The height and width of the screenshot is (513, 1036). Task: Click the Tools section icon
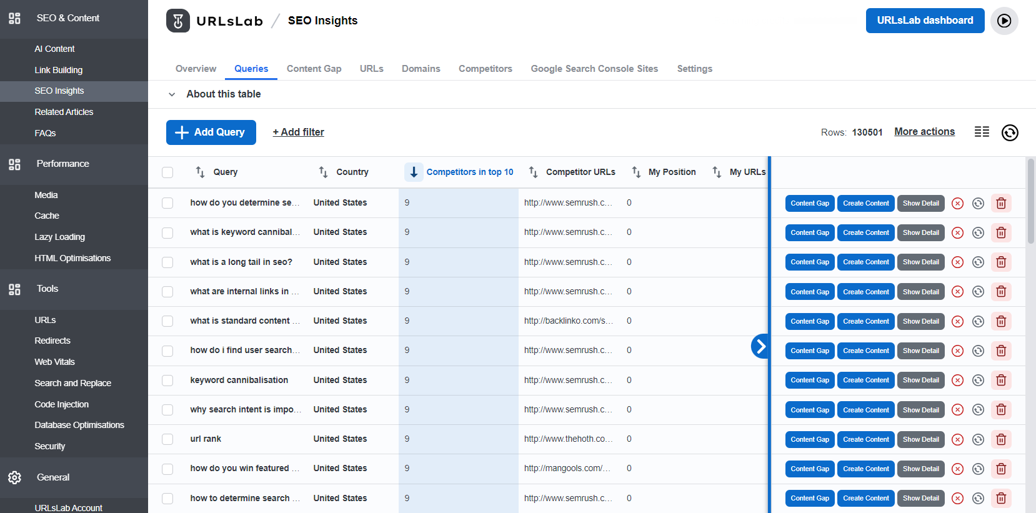coord(14,289)
